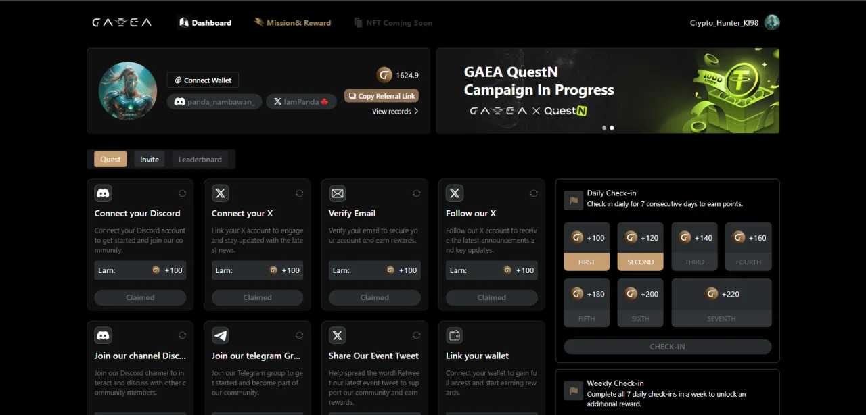Select the THIRD day +140 check-in tile

pos(695,247)
